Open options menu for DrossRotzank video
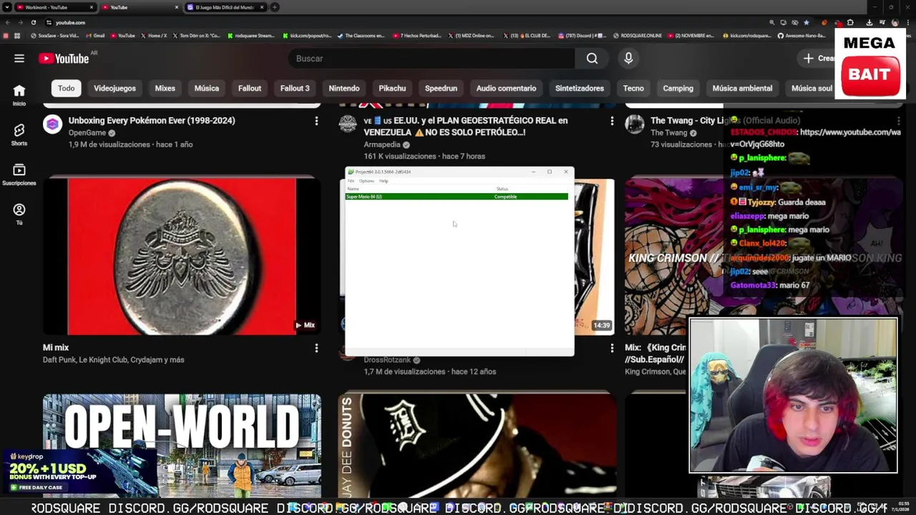 [612, 348]
